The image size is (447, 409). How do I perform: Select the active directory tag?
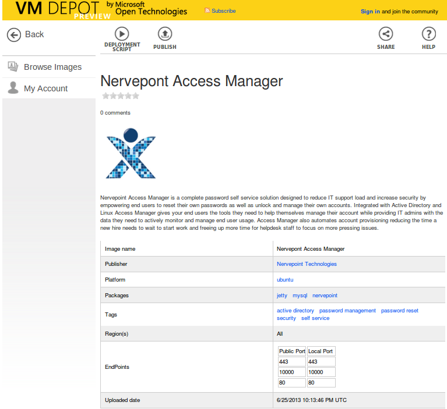coord(295,311)
